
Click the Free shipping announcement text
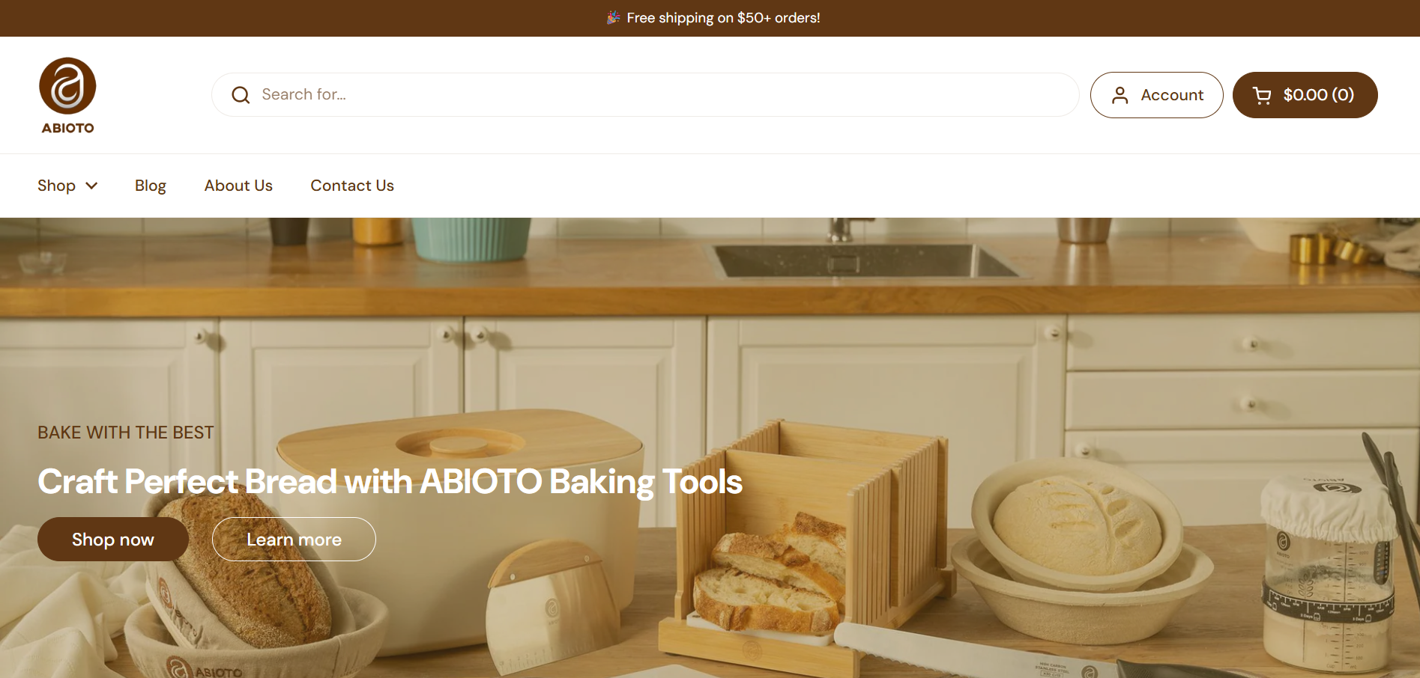coord(723,17)
